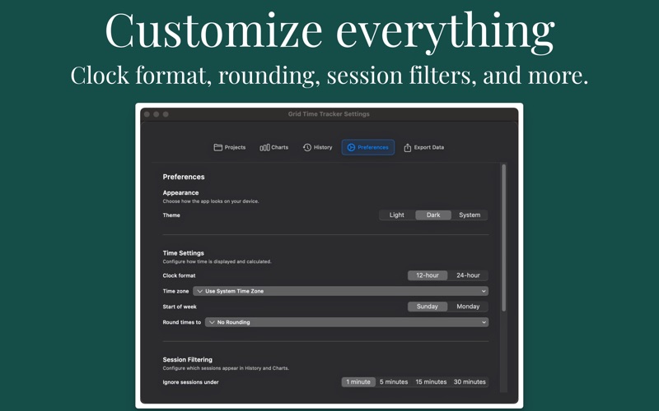
Task: Open the Export Data tab
Action: pyautogui.click(x=424, y=147)
